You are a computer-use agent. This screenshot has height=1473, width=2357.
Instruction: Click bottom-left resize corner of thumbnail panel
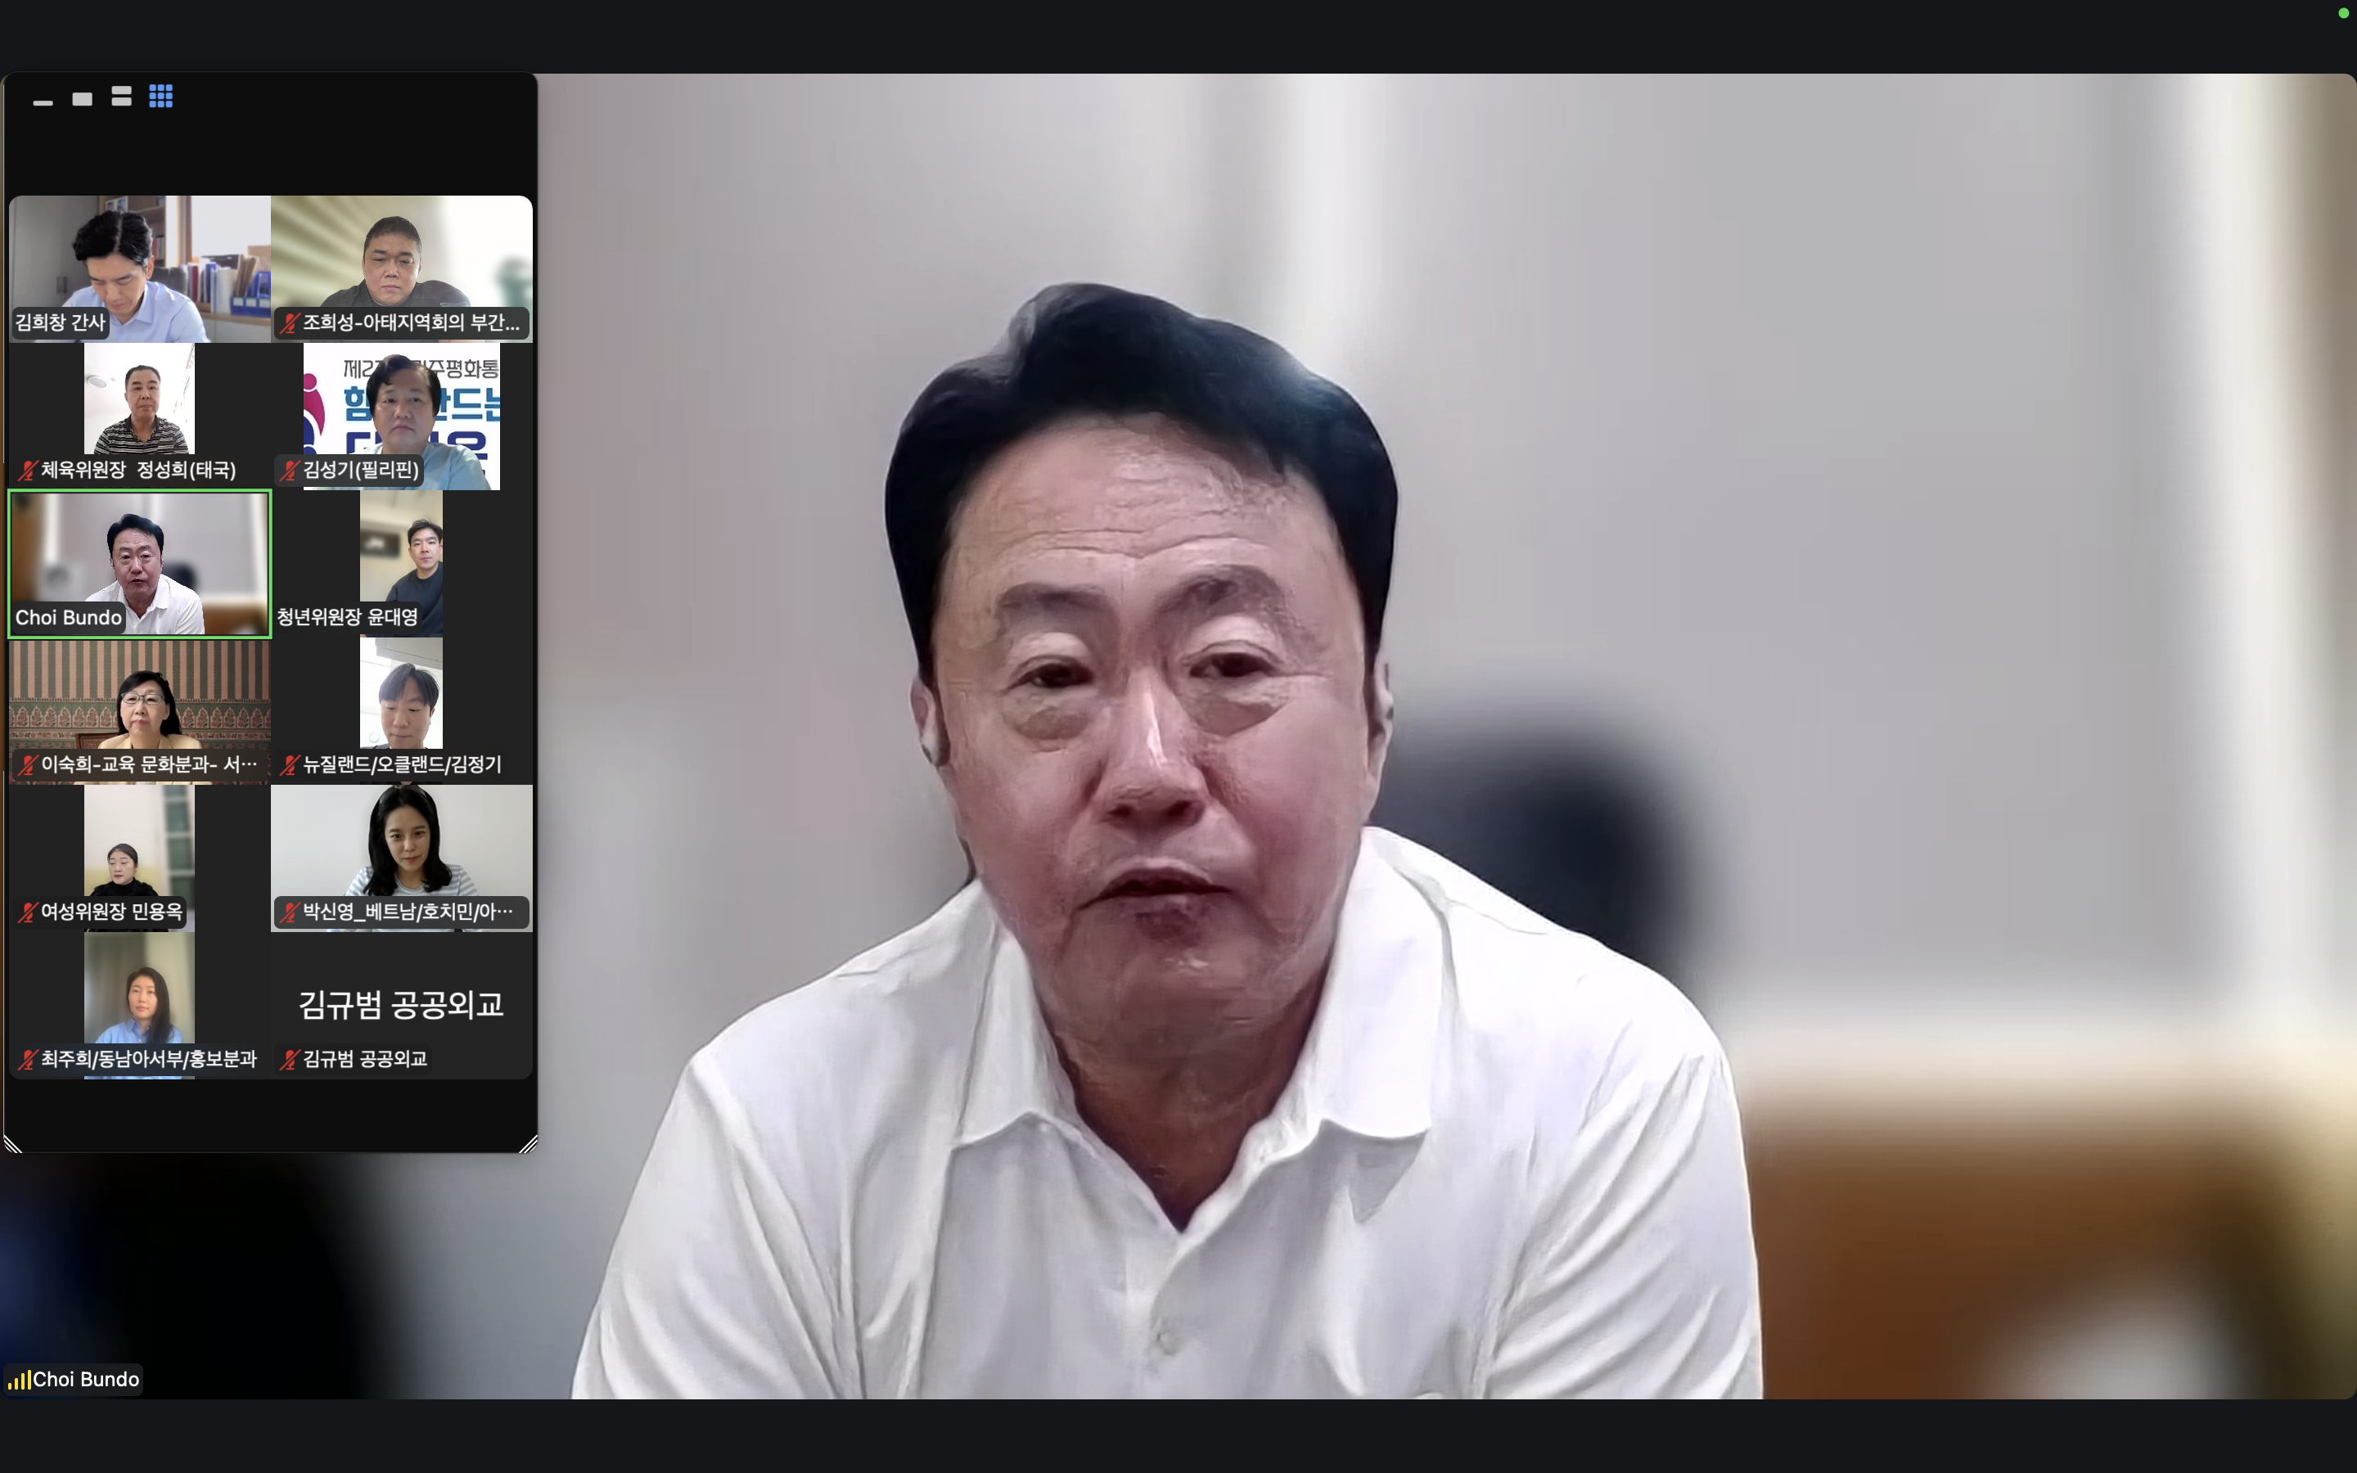[x=12, y=1145]
